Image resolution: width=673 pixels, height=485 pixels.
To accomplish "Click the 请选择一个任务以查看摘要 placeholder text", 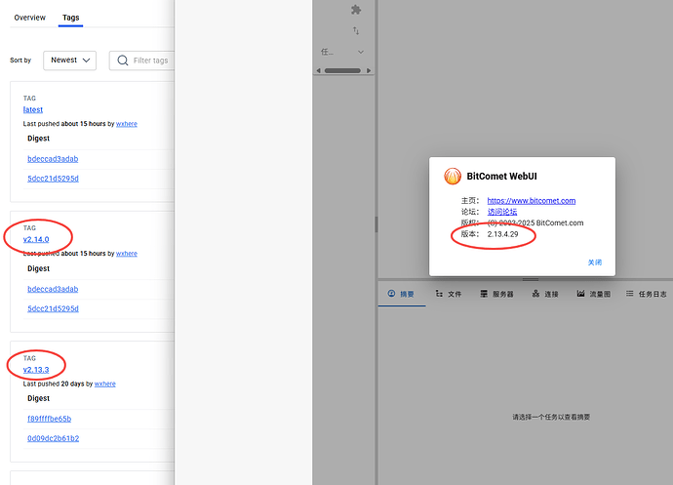I will click(551, 417).
